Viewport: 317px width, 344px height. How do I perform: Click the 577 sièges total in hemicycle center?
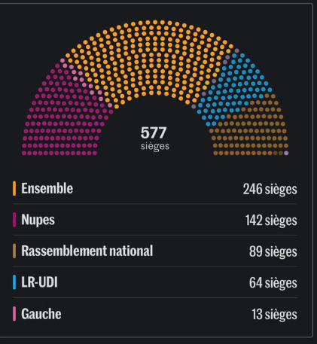tap(154, 138)
